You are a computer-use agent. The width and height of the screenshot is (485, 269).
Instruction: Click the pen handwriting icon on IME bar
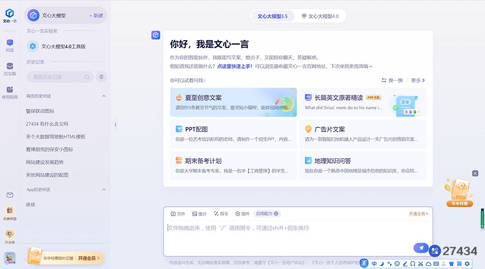pyautogui.click(x=405, y=264)
